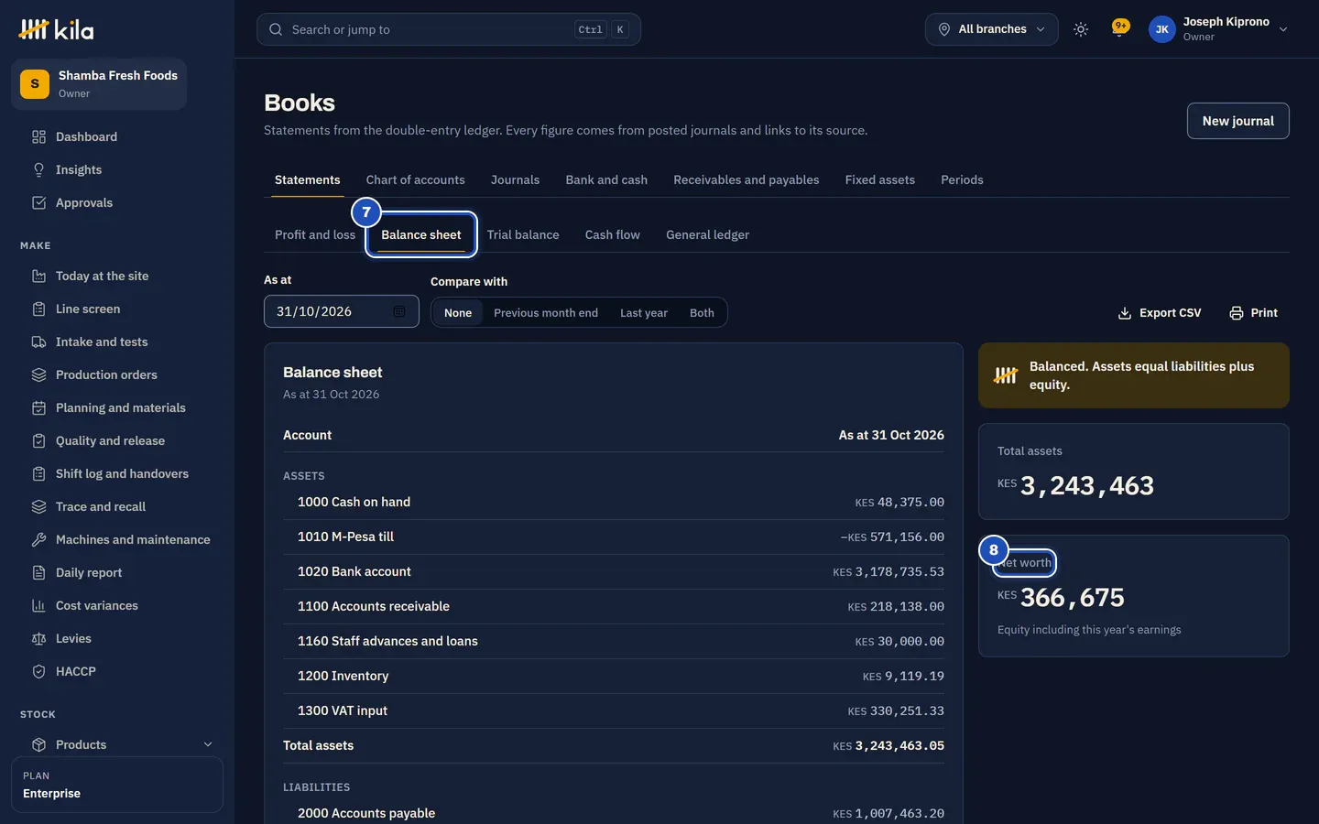The image size is (1319, 824).
Task: Select 'Previous month end' comparison
Action: pos(546,312)
